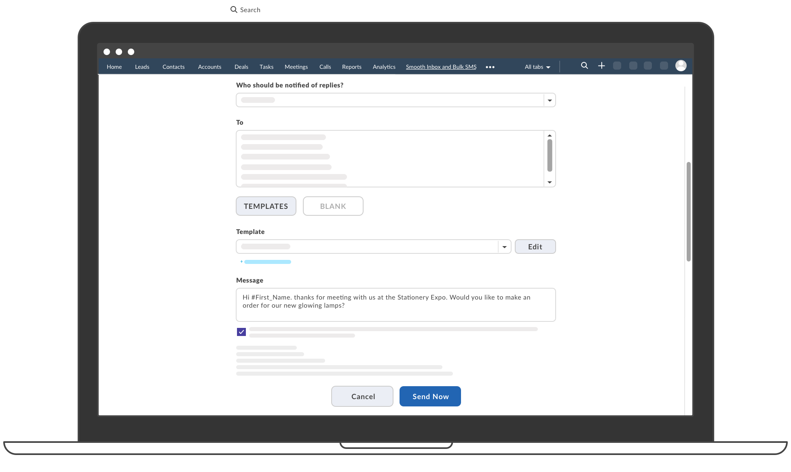
Task: Click the blue plus link below Template
Action: 266,262
